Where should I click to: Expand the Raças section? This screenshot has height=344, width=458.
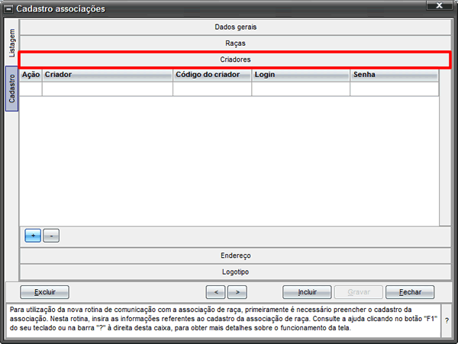(235, 43)
